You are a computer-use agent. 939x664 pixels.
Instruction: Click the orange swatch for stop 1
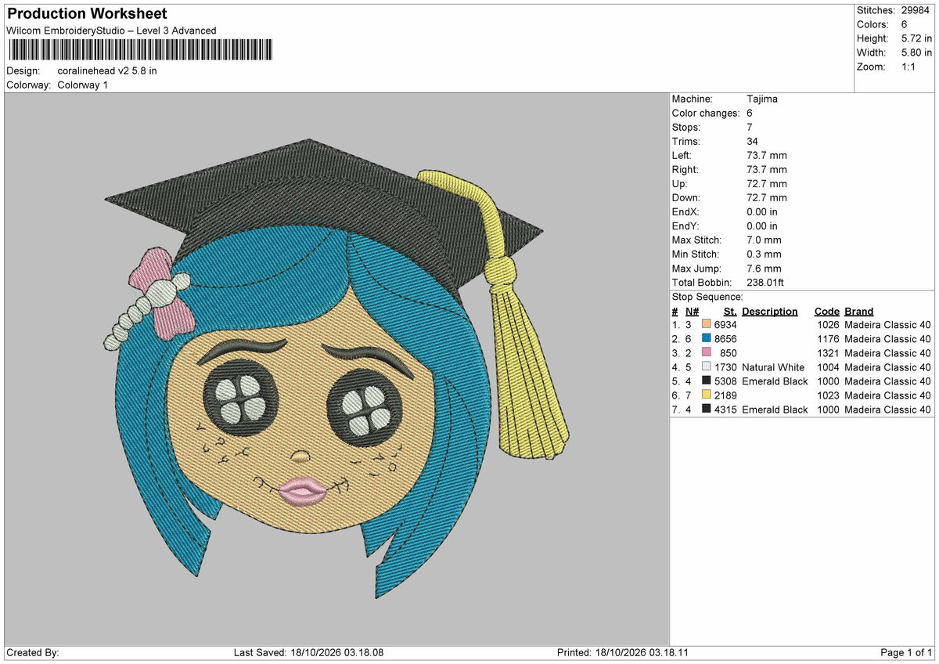pos(707,325)
